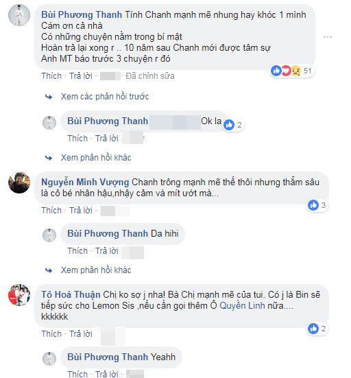Click like count icon on Tô Hoà Thuận's comment
This screenshot has height=378, width=351.
coord(313,329)
